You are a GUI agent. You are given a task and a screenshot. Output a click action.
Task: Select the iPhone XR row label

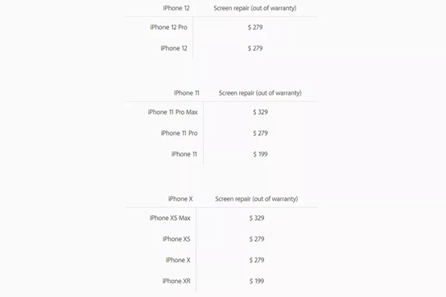(x=176, y=281)
